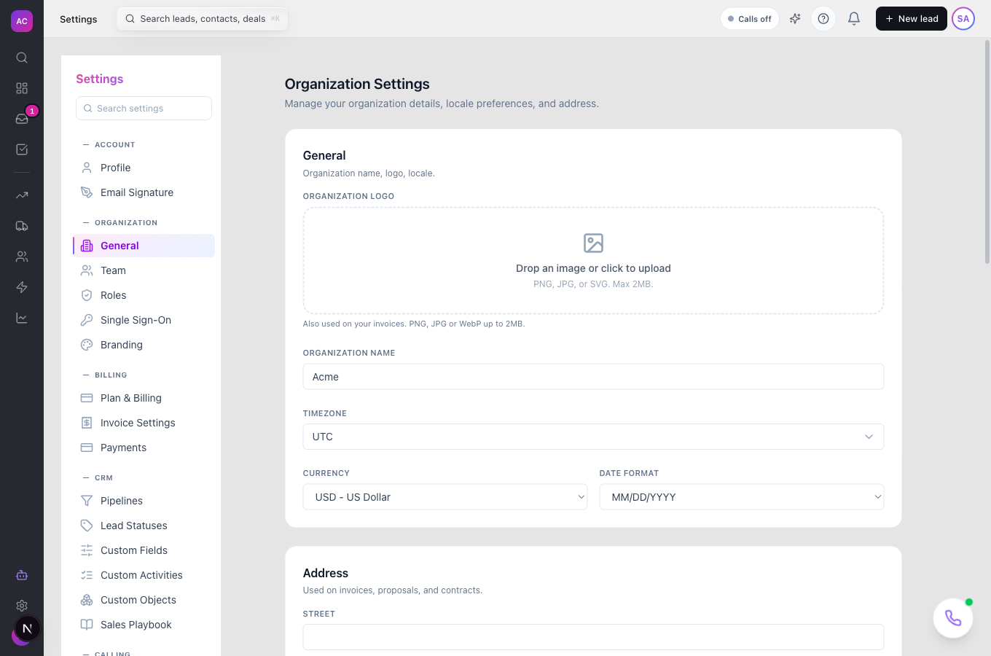Open Custom Fields settings
This screenshot has height=656, width=991.
pyautogui.click(x=144, y=550)
